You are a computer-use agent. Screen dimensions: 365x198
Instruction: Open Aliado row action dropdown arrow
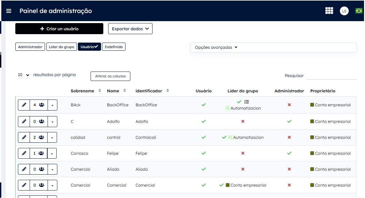tap(52, 169)
